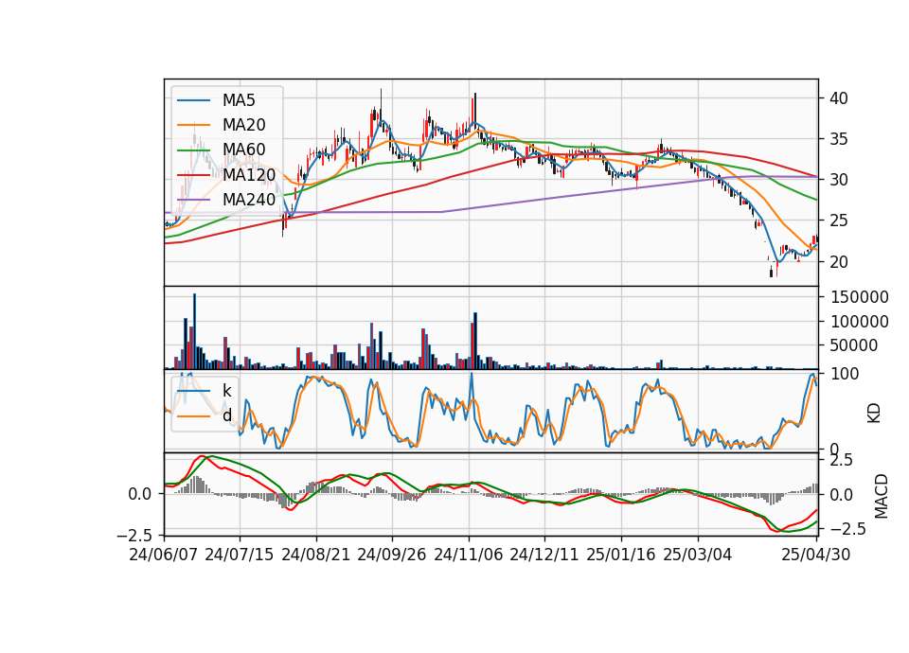Click the price axis value 35
This screenshot has width=909, height=653.
tap(838, 139)
